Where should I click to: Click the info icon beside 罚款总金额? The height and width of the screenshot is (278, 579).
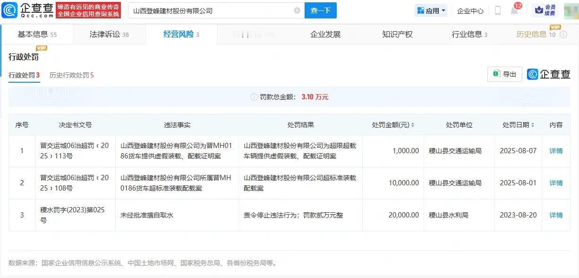[254, 97]
